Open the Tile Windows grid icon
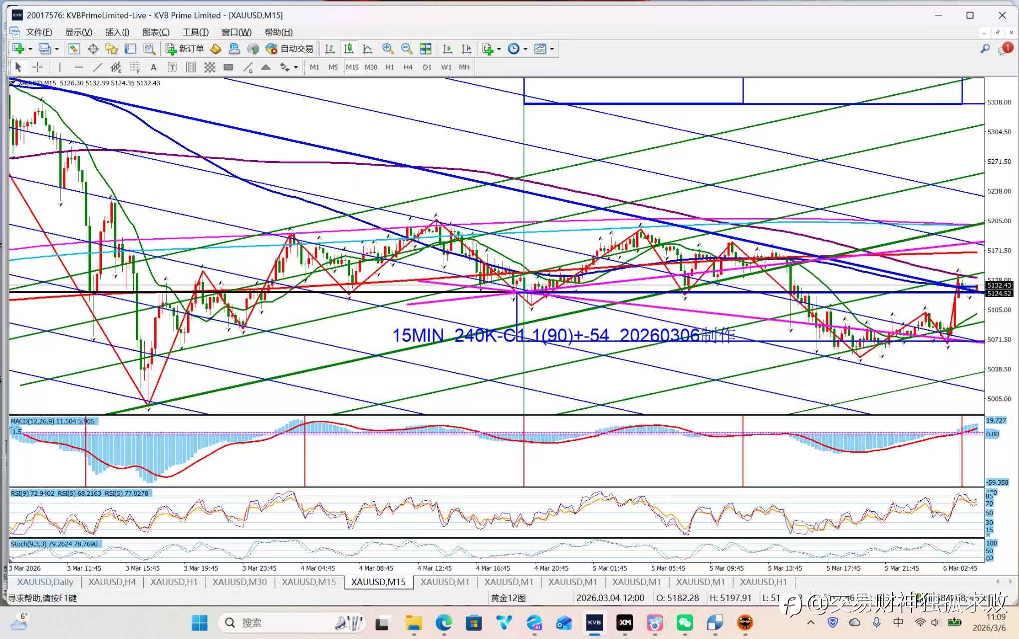Screen dimensions: 1019x639 pyautogui.click(x=426, y=49)
